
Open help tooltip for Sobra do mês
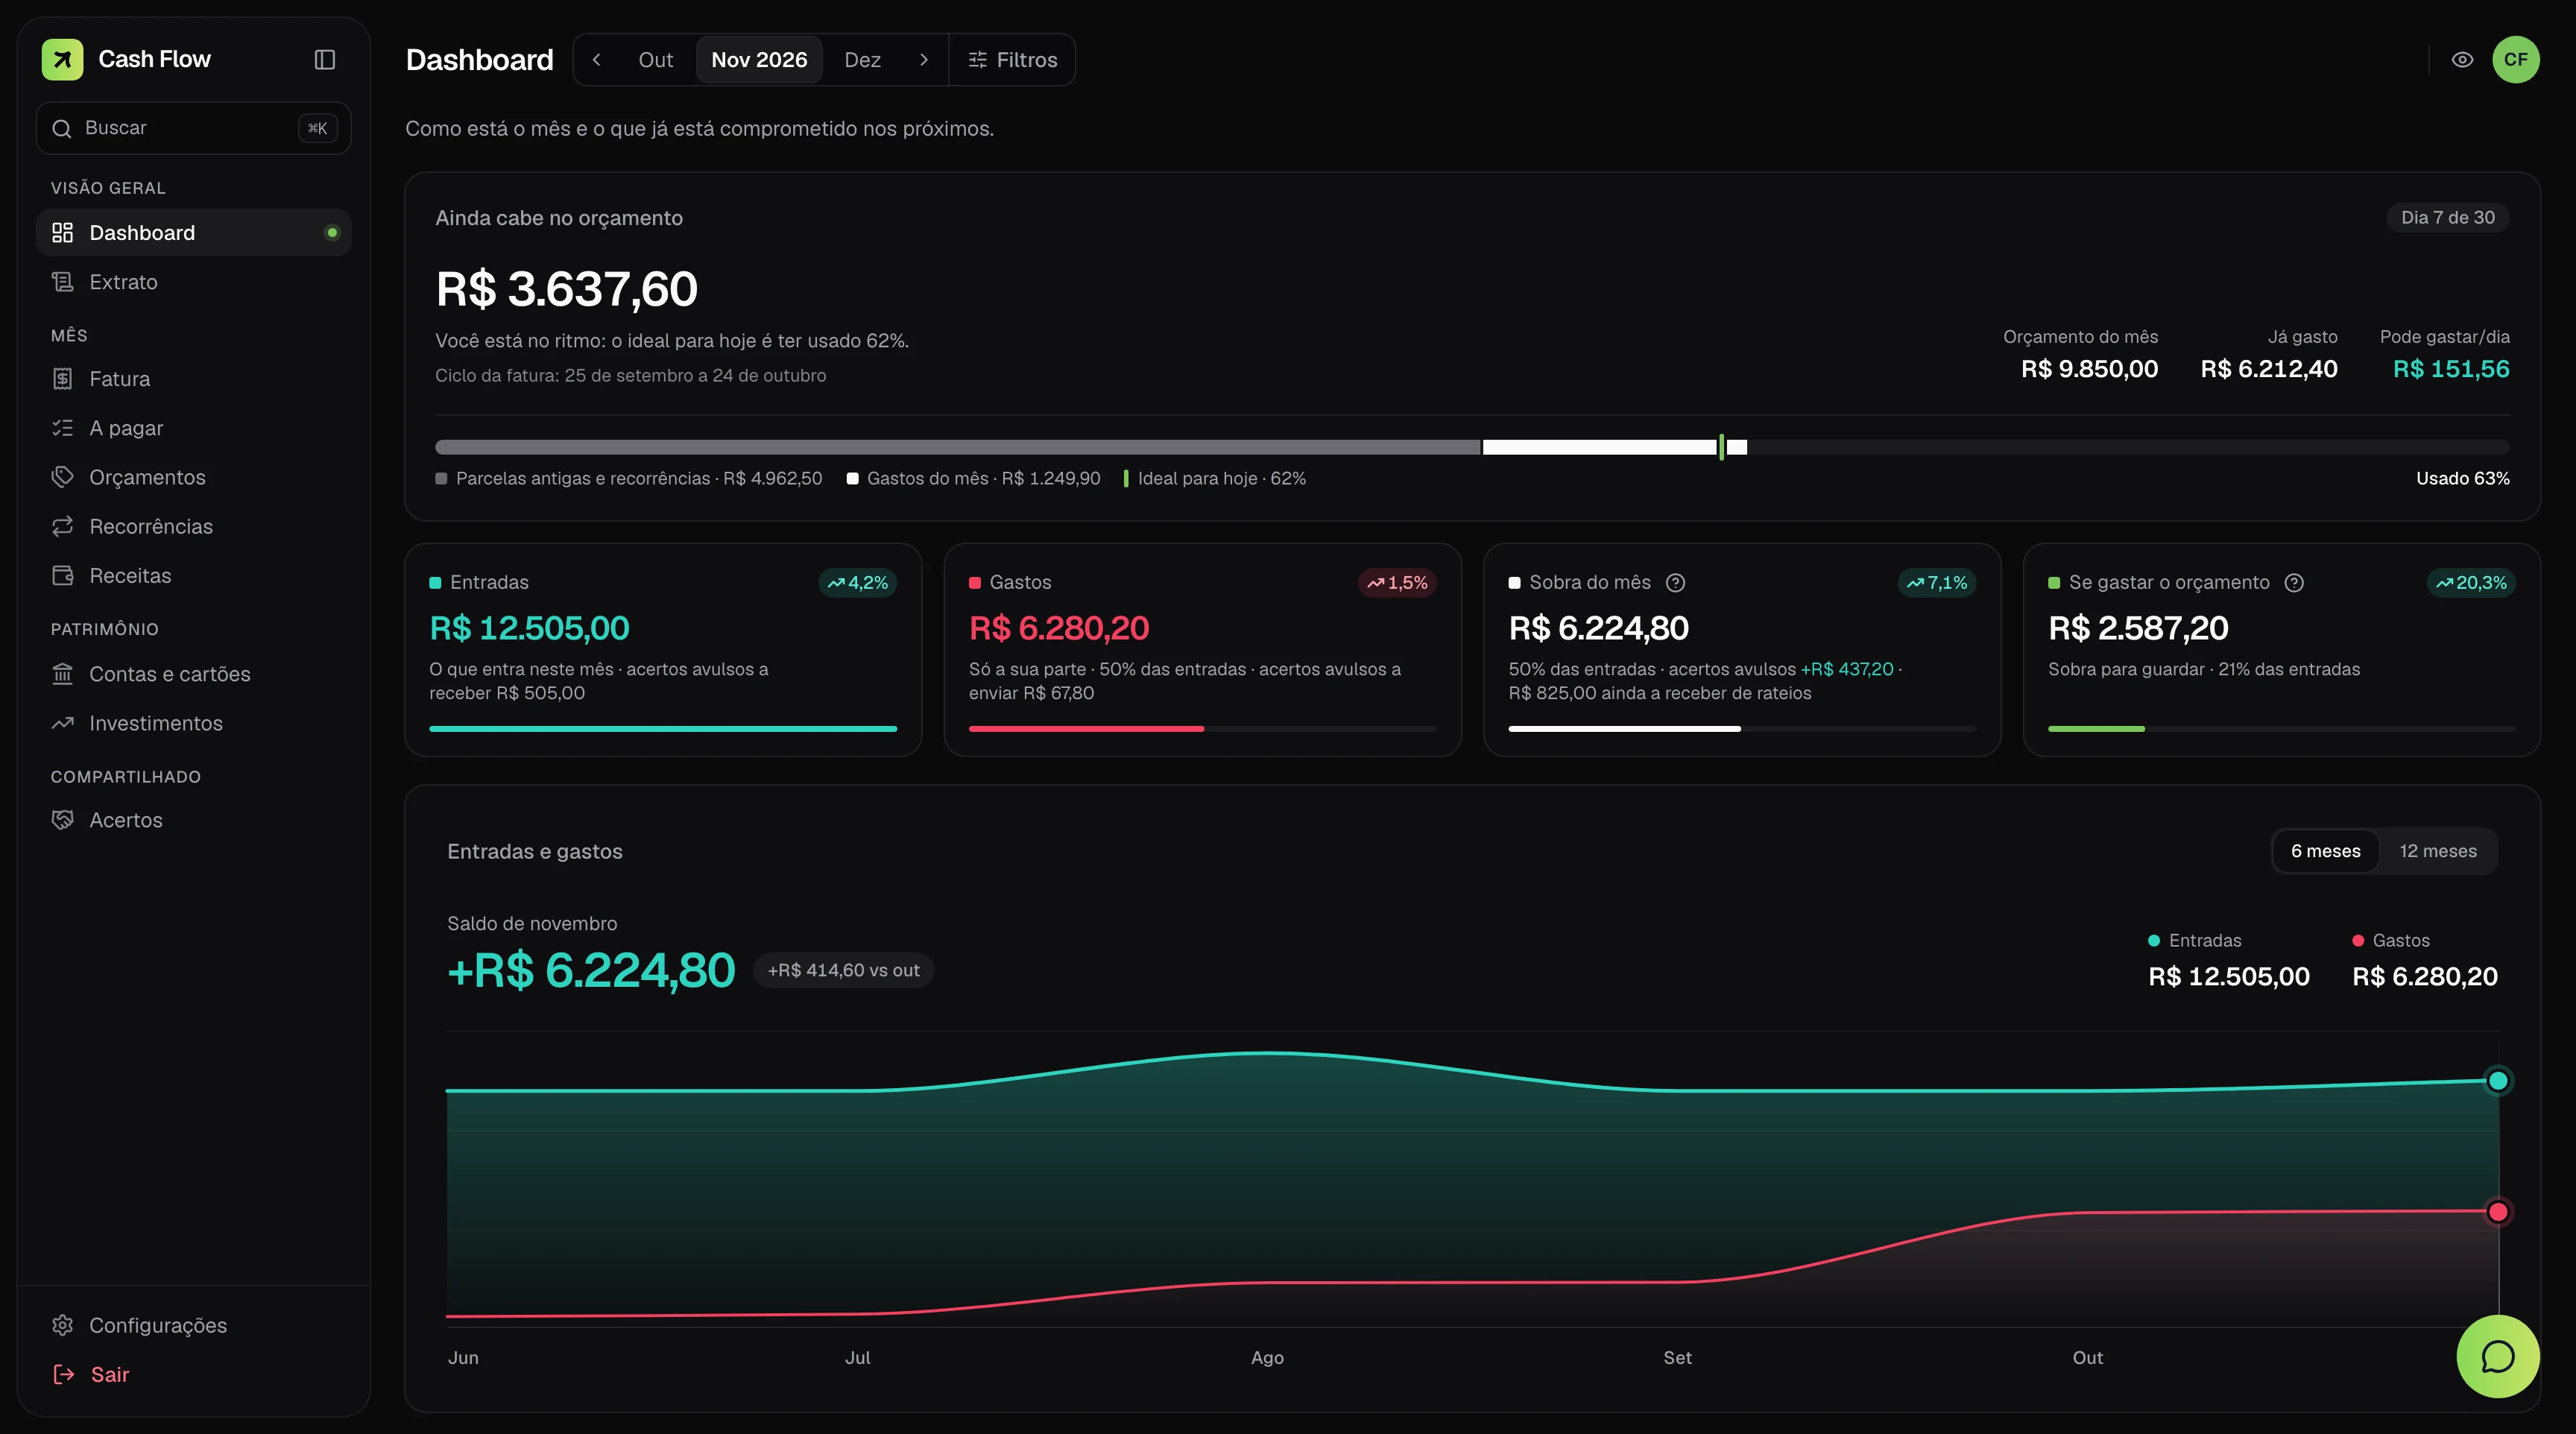(1675, 583)
